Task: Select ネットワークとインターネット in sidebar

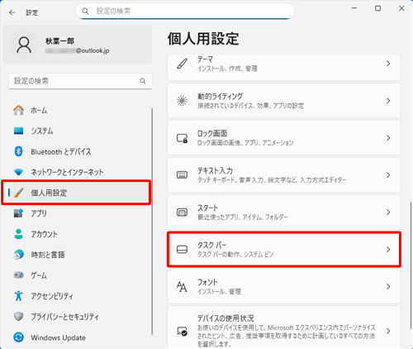Action: coord(78,172)
